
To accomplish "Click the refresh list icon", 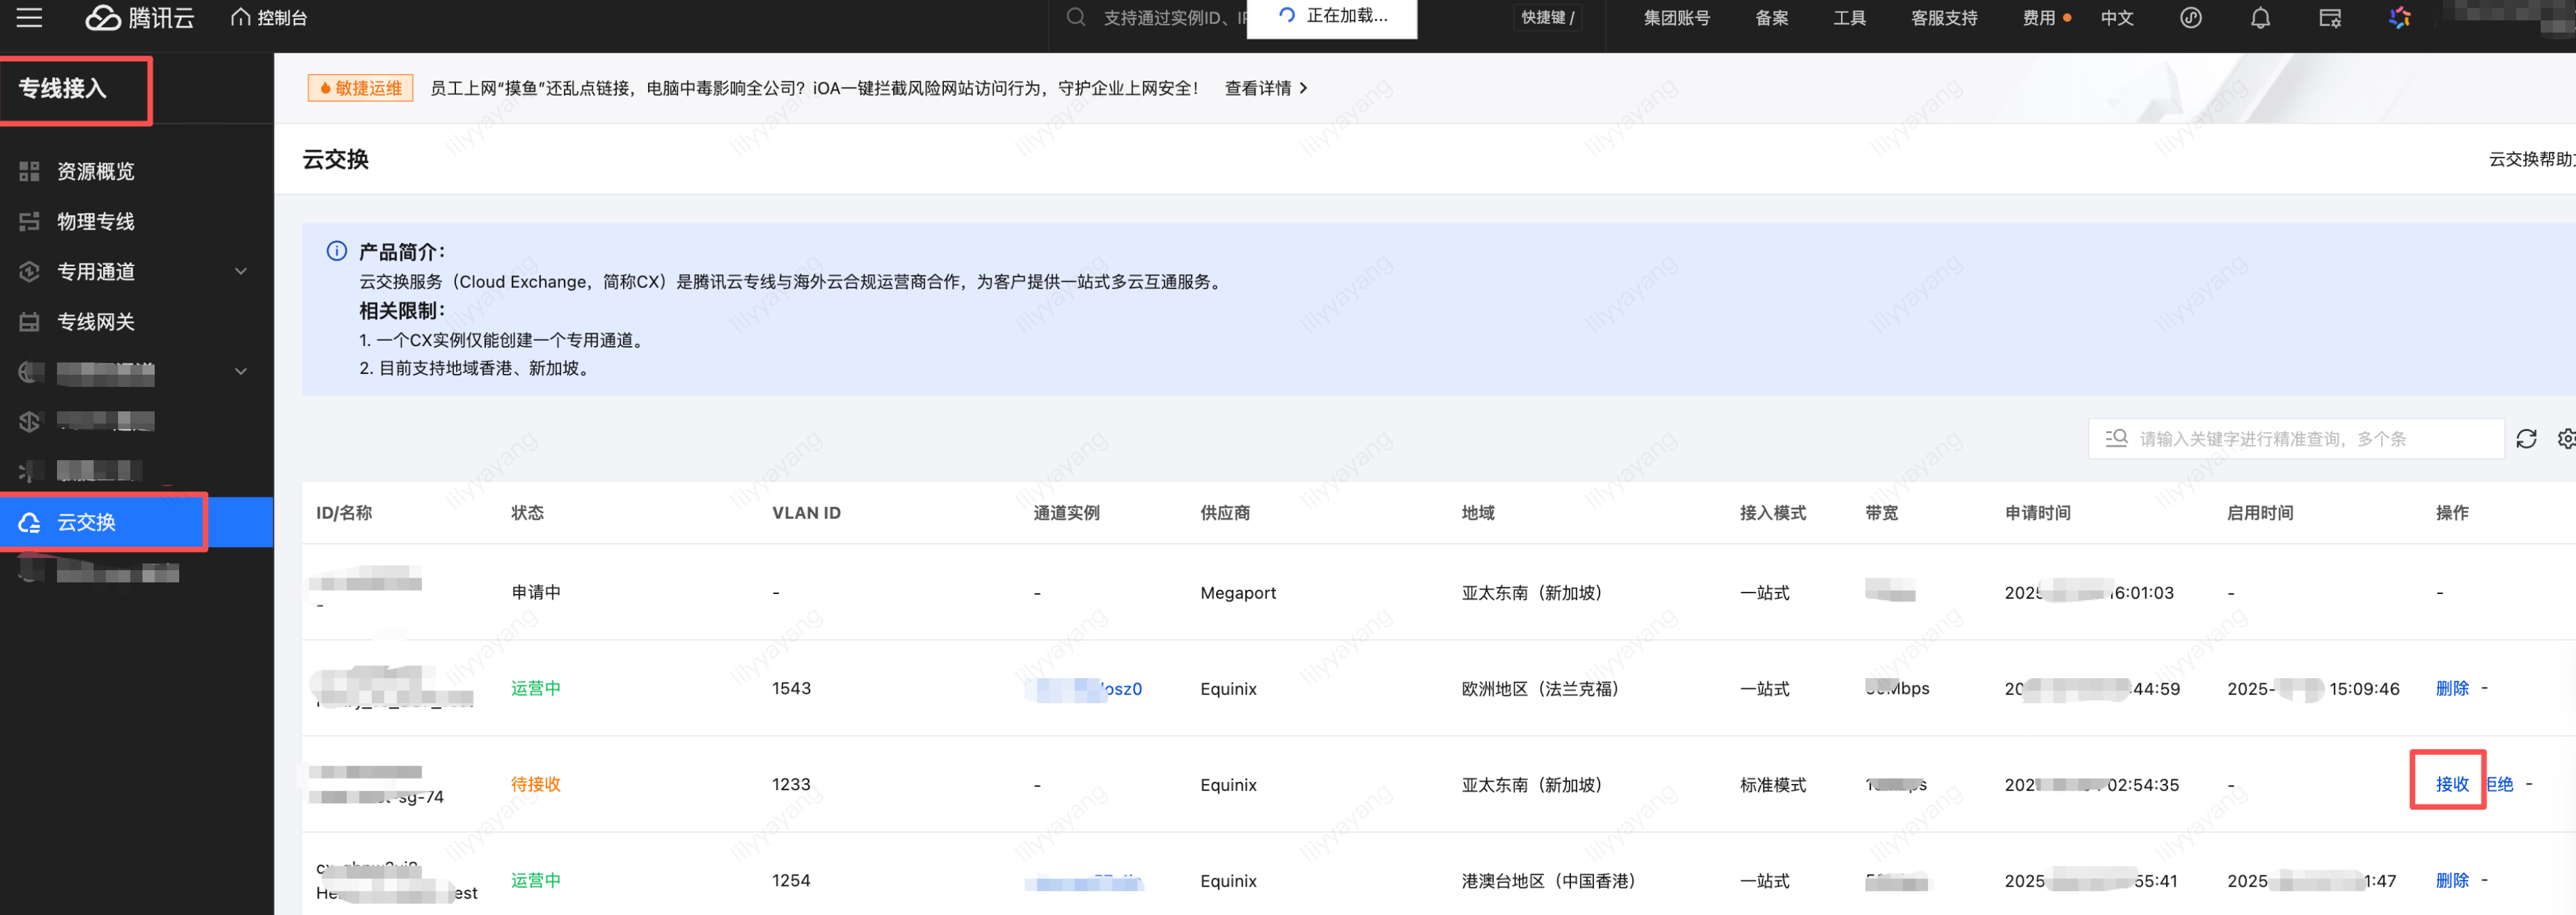I will pos(2526,439).
